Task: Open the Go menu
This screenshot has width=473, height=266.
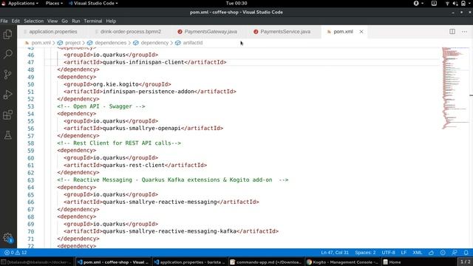Action: pos(64,21)
